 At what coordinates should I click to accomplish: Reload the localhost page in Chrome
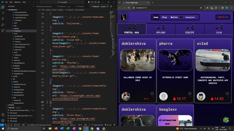click(129, 8)
